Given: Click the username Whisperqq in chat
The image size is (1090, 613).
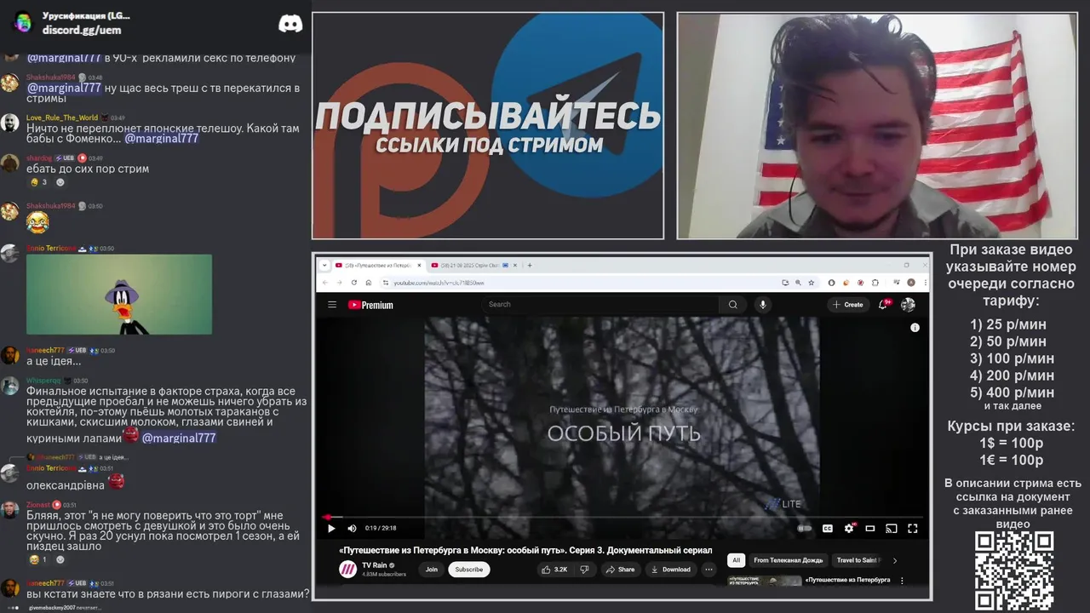Looking at the screenshot, I should (43, 381).
